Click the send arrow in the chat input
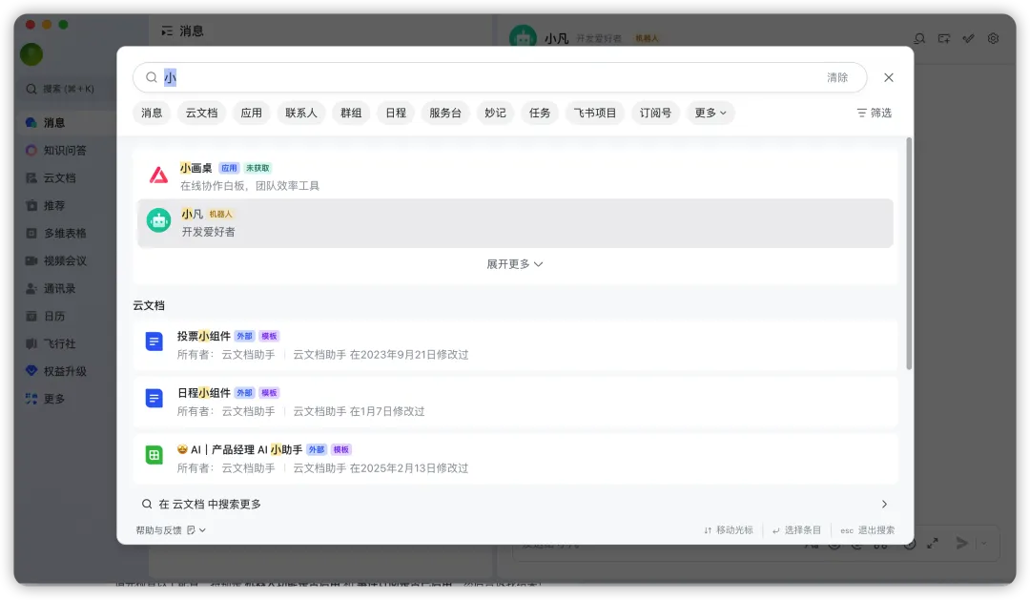 click(961, 543)
